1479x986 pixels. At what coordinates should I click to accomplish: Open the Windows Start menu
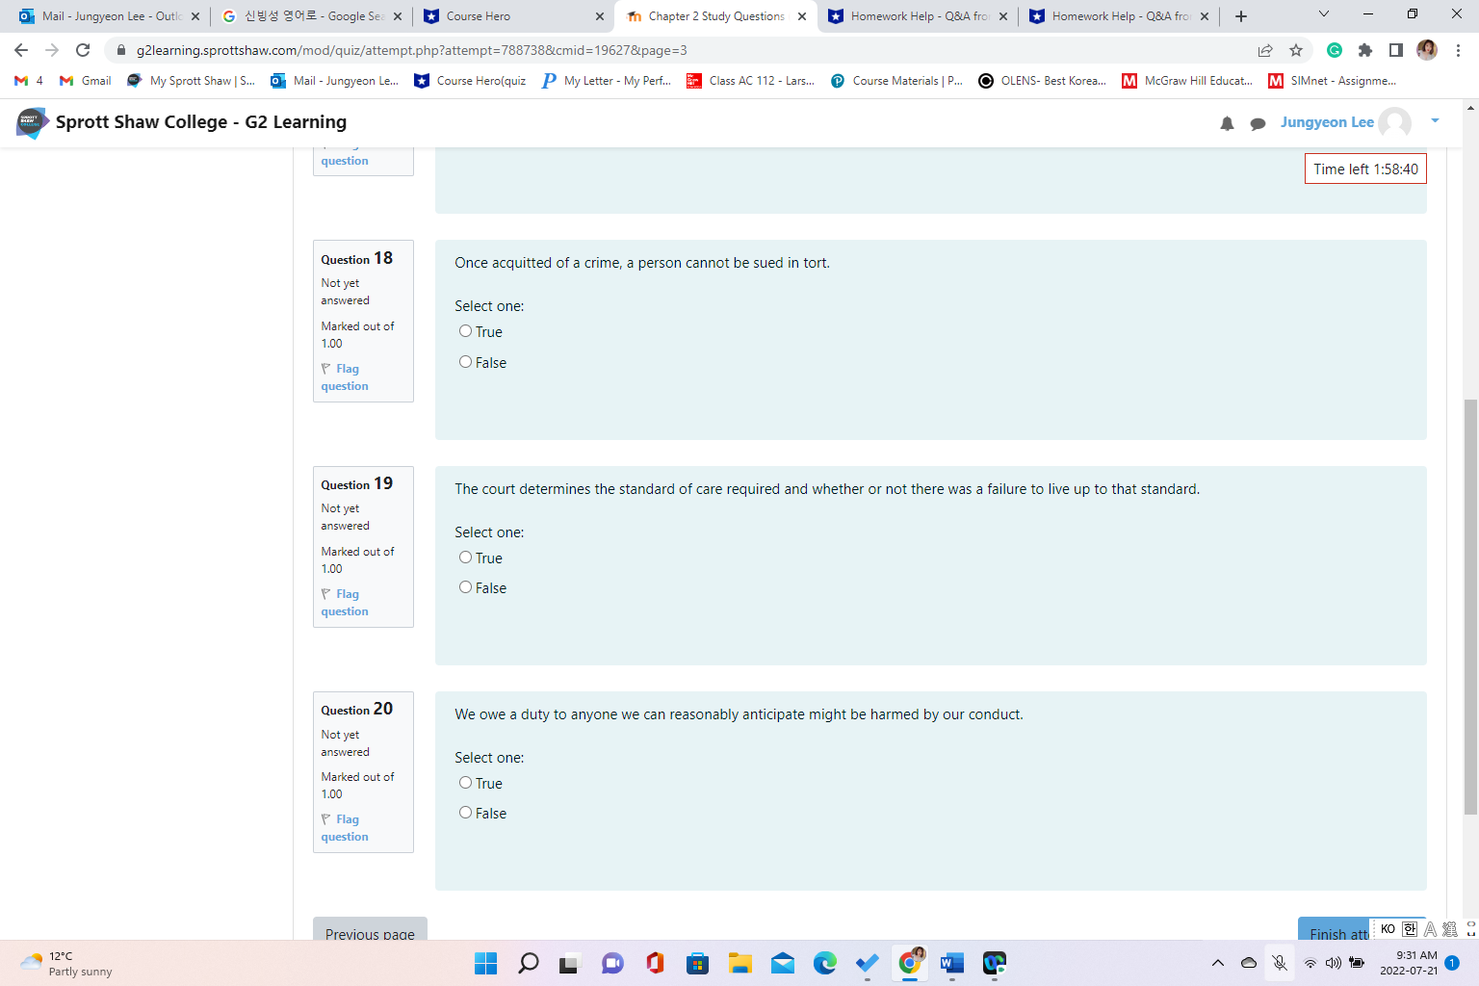pyautogui.click(x=486, y=963)
